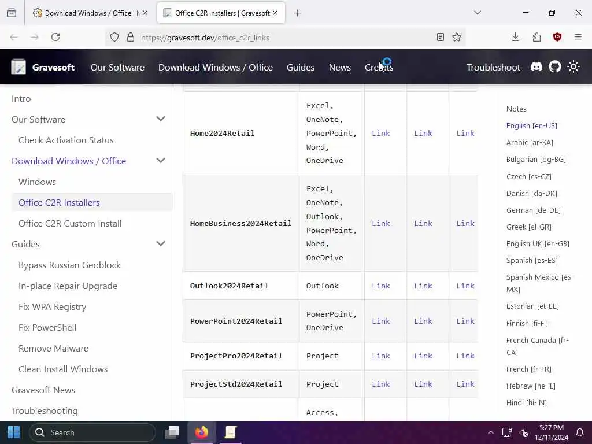Open News in top navigation
The height and width of the screenshot is (444, 592).
[x=340, y=67]
